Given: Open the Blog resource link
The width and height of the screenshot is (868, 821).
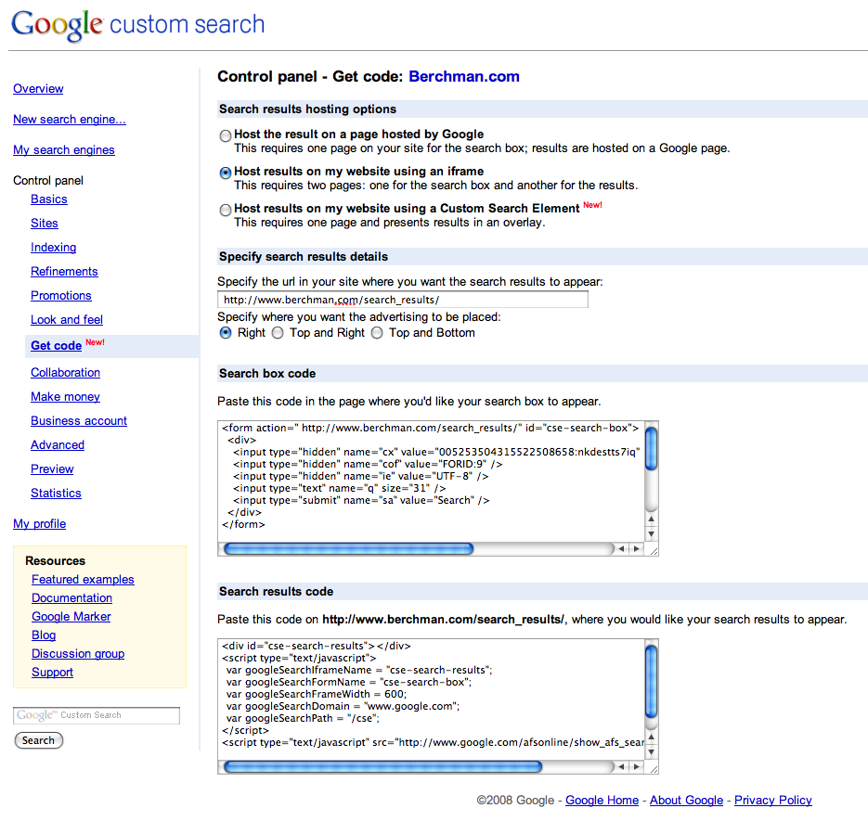Looking at the screenshot, I should [x=44, y=635].
